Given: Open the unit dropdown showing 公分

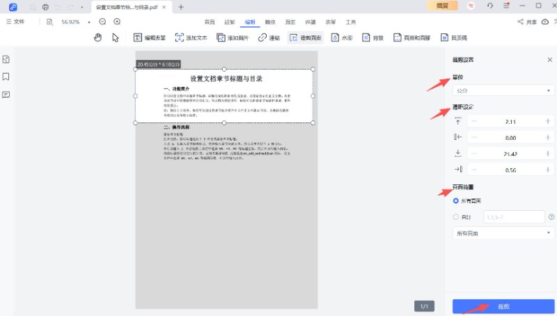Looking at the screenshot, I should (503, 90).
